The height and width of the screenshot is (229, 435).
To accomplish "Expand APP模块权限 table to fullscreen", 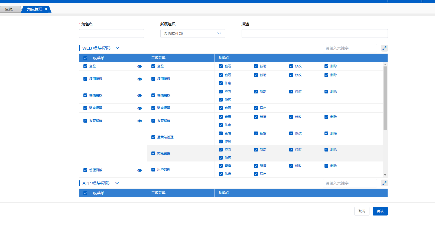I will tap(384, 183).
